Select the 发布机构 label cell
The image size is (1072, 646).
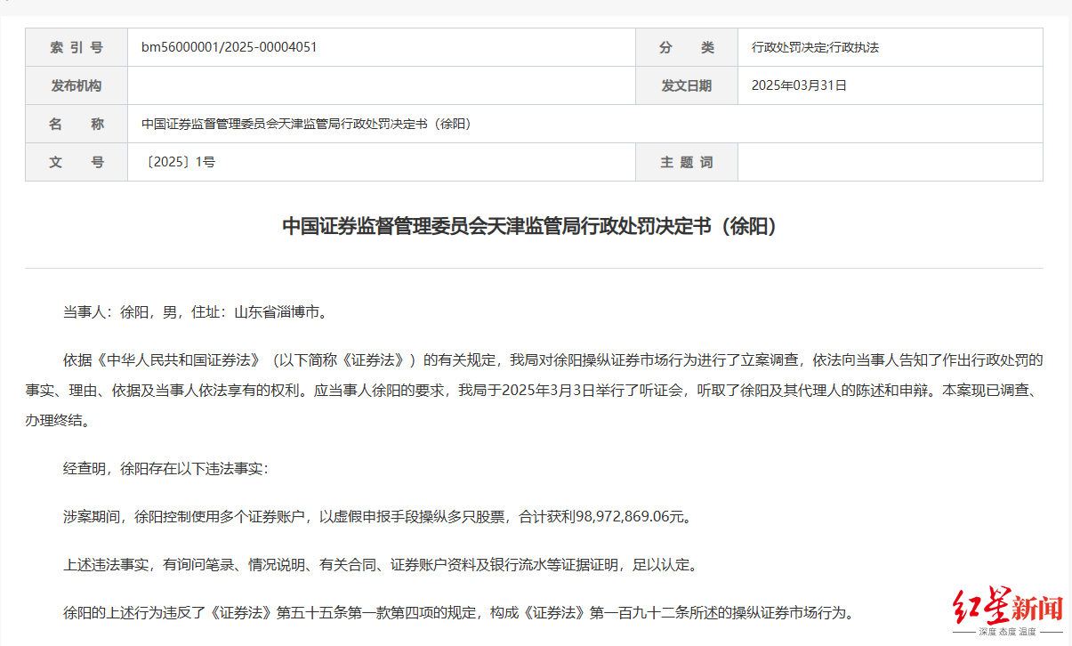tap(76, 85)
